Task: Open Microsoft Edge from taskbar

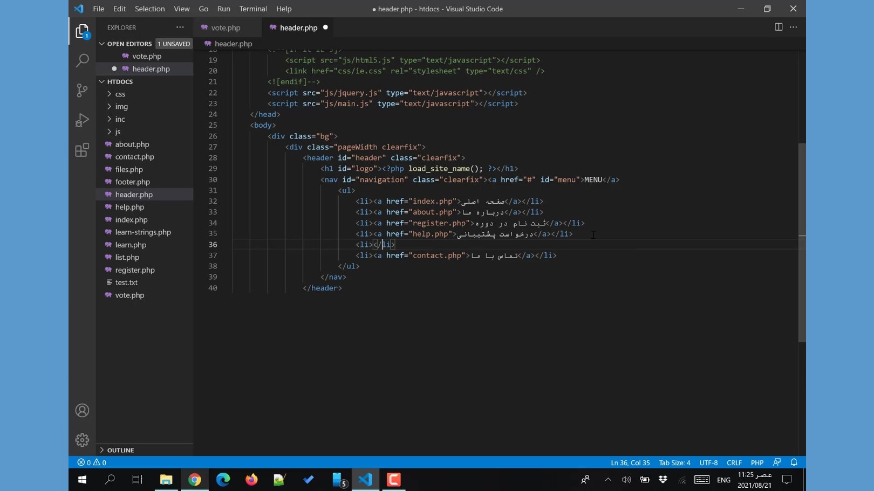Action: 223,480
